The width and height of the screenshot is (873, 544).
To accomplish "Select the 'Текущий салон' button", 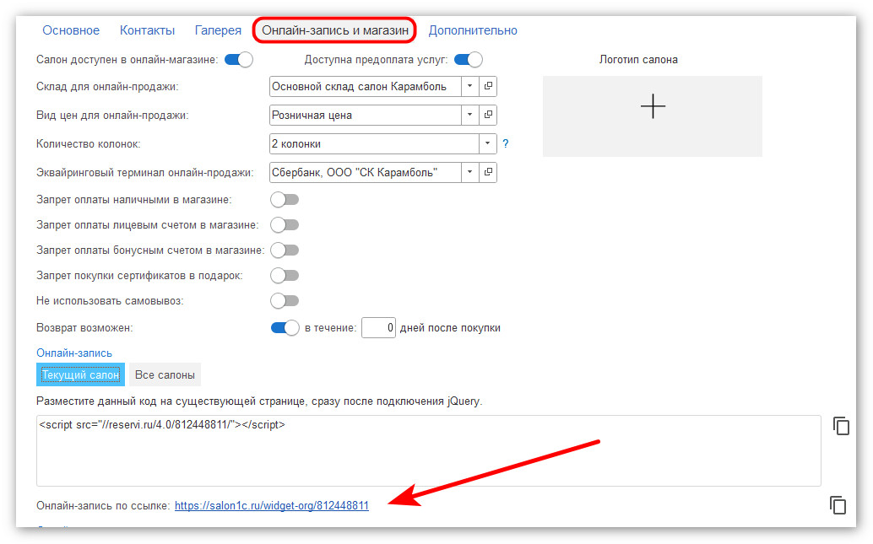I will click(x=81, y=374).
